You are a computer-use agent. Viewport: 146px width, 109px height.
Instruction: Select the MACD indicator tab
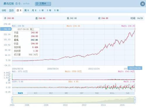click(20, 93)
